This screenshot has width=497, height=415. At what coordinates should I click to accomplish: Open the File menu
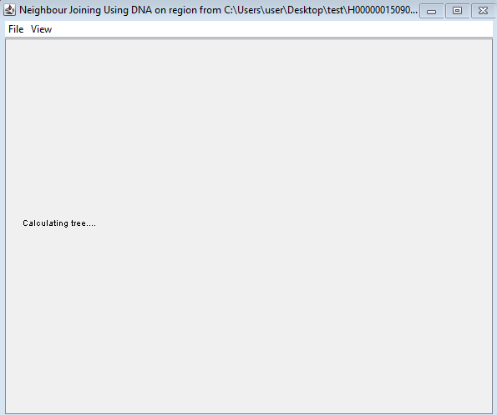pos(16,29)
